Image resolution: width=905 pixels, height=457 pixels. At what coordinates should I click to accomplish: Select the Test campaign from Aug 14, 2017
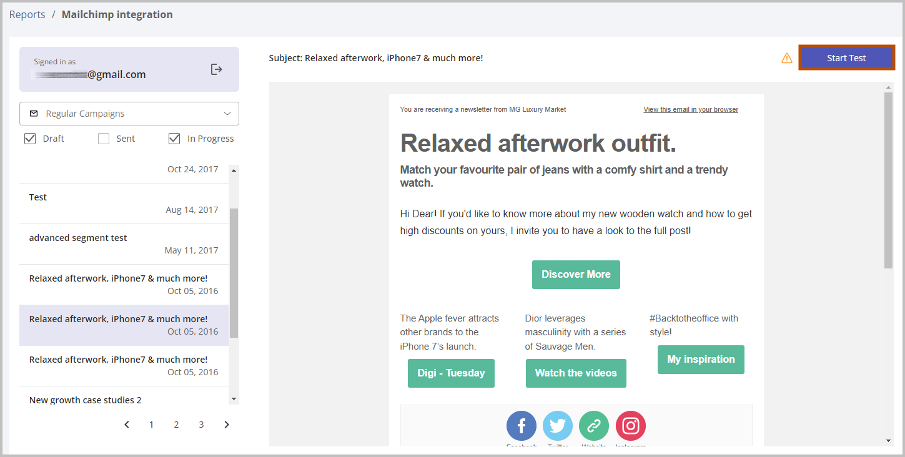[124, 204]
